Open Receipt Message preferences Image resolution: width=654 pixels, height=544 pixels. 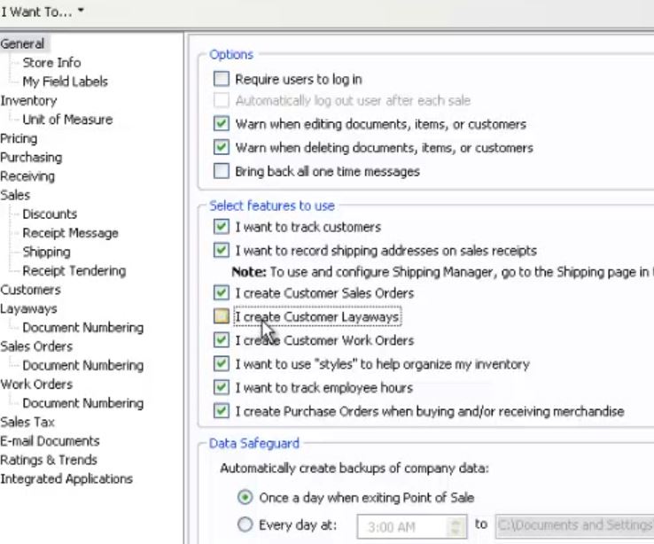point(70,233)
